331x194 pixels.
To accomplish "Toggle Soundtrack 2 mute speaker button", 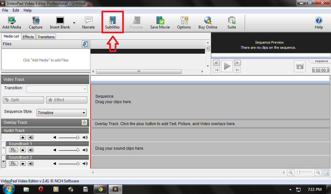I will (x=31, y=164).
